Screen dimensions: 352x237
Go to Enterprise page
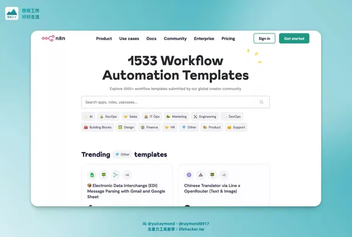204,39
